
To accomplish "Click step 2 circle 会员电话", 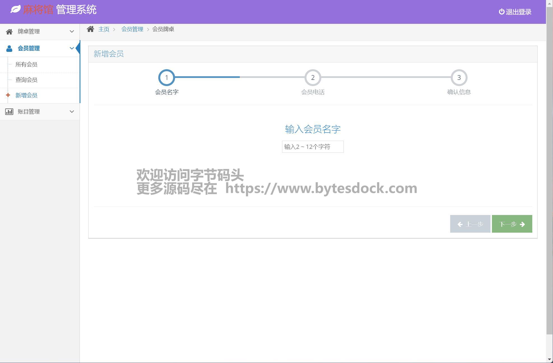I will [313, 78].
